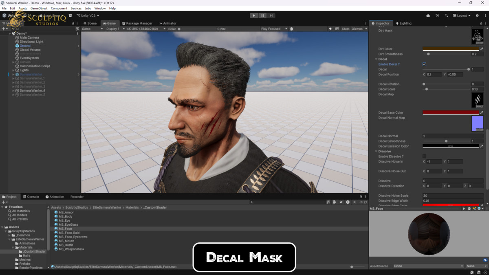Advance one frame with the Step button

(x=271, y=15)
